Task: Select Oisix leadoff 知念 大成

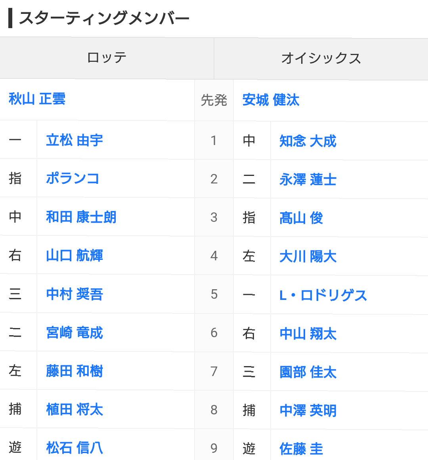Action: click(x=308, y=141)
